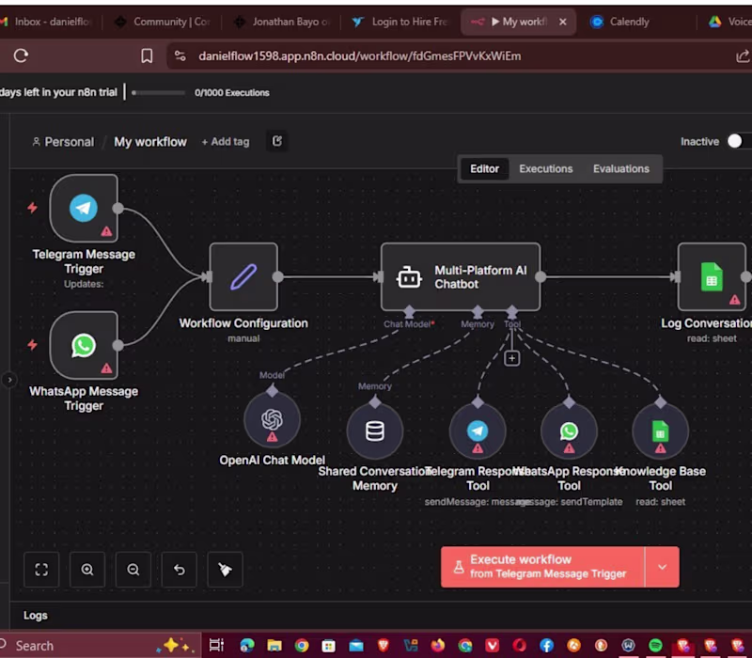Open the Logs panel
Screen dimensions: 752x658
[x=36, y=616]
